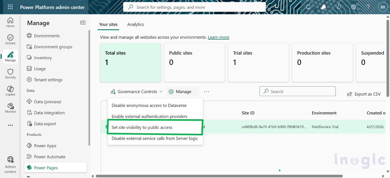390x178 pixels.
Task: Click the sites Search box
Action: point(297,91)
